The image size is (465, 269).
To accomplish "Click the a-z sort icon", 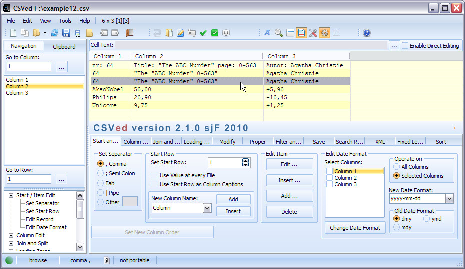I will pos(226,33).
